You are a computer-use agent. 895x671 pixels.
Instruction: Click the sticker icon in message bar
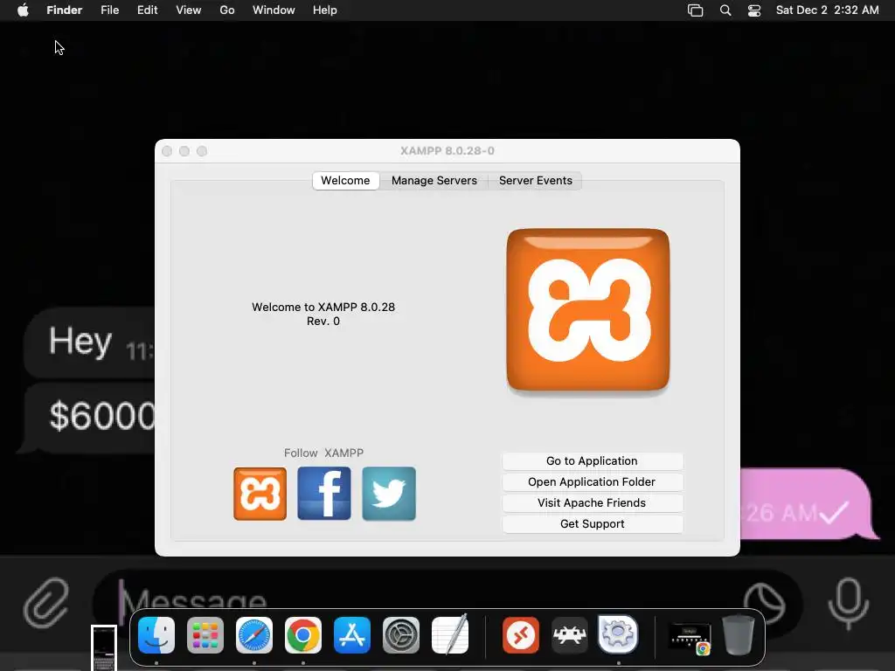(x=765, y=603)
